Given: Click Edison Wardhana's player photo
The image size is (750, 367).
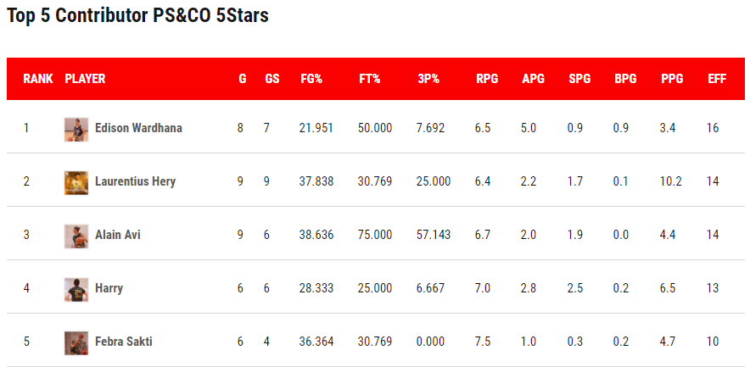Looking at the screenshot, I should pos(76,129).
